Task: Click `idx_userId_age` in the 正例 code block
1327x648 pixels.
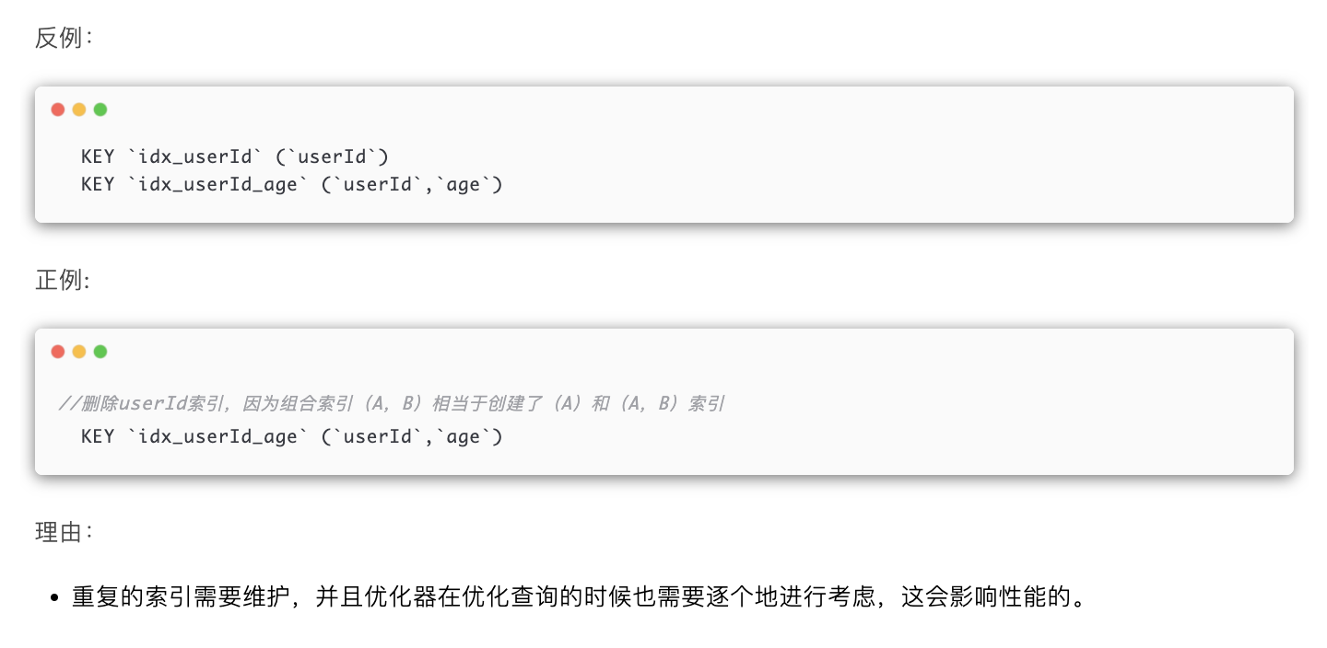Action: click(x=217, y=436)
